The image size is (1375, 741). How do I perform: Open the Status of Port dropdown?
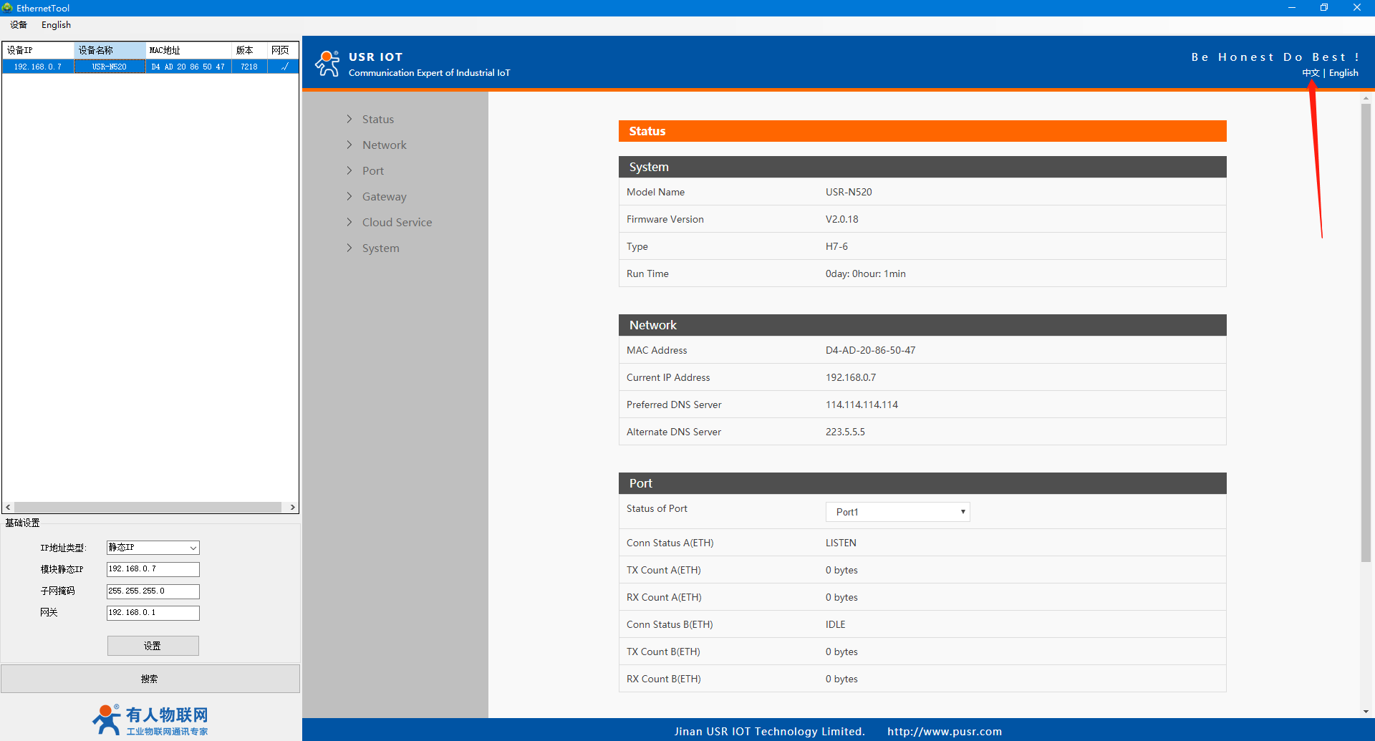point(897,512)
